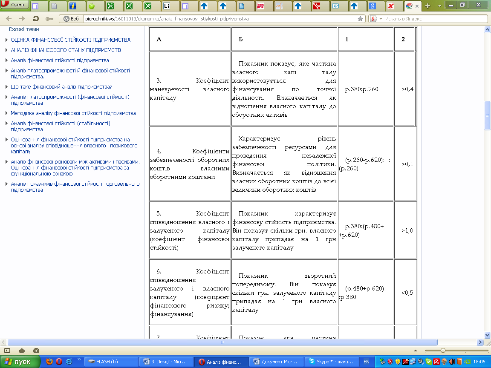Screen dimensions: 491x368
Task: Open a new tab with plus button
Action: pos(428,6)
